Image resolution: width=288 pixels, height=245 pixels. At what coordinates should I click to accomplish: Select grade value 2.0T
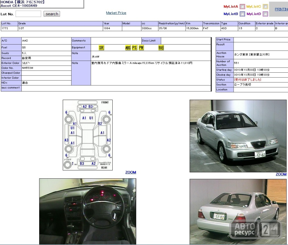point(60,28)
